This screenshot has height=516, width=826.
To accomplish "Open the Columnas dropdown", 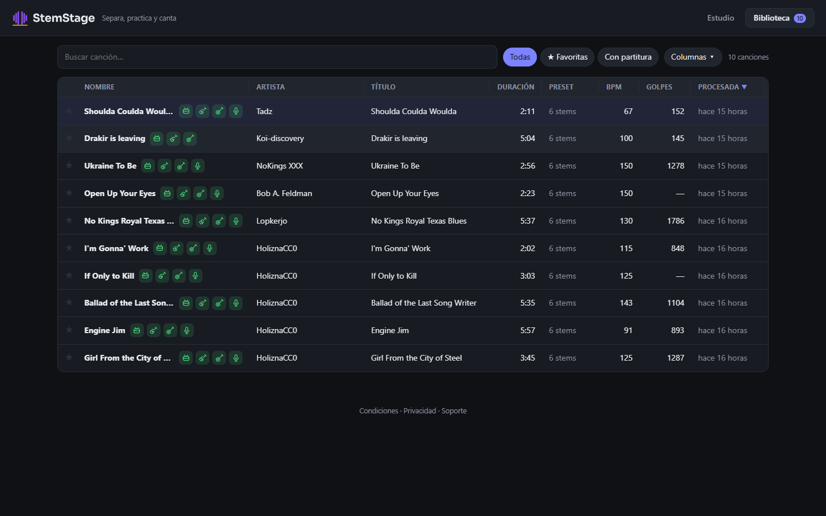I will pos(693,57).
